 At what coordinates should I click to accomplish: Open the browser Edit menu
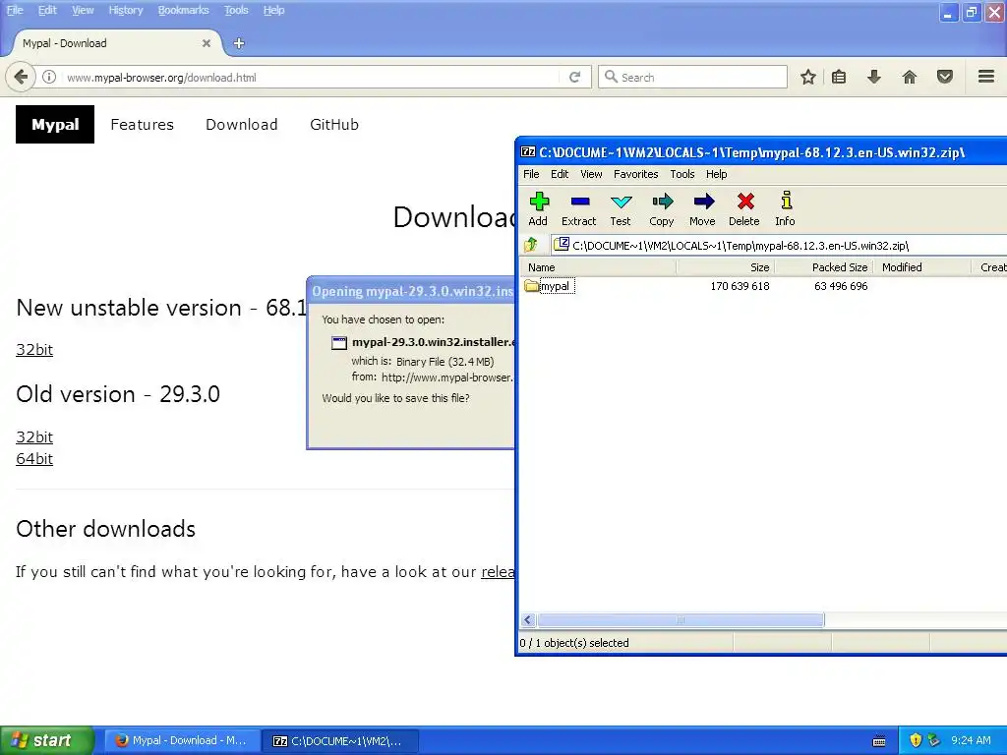47,10
